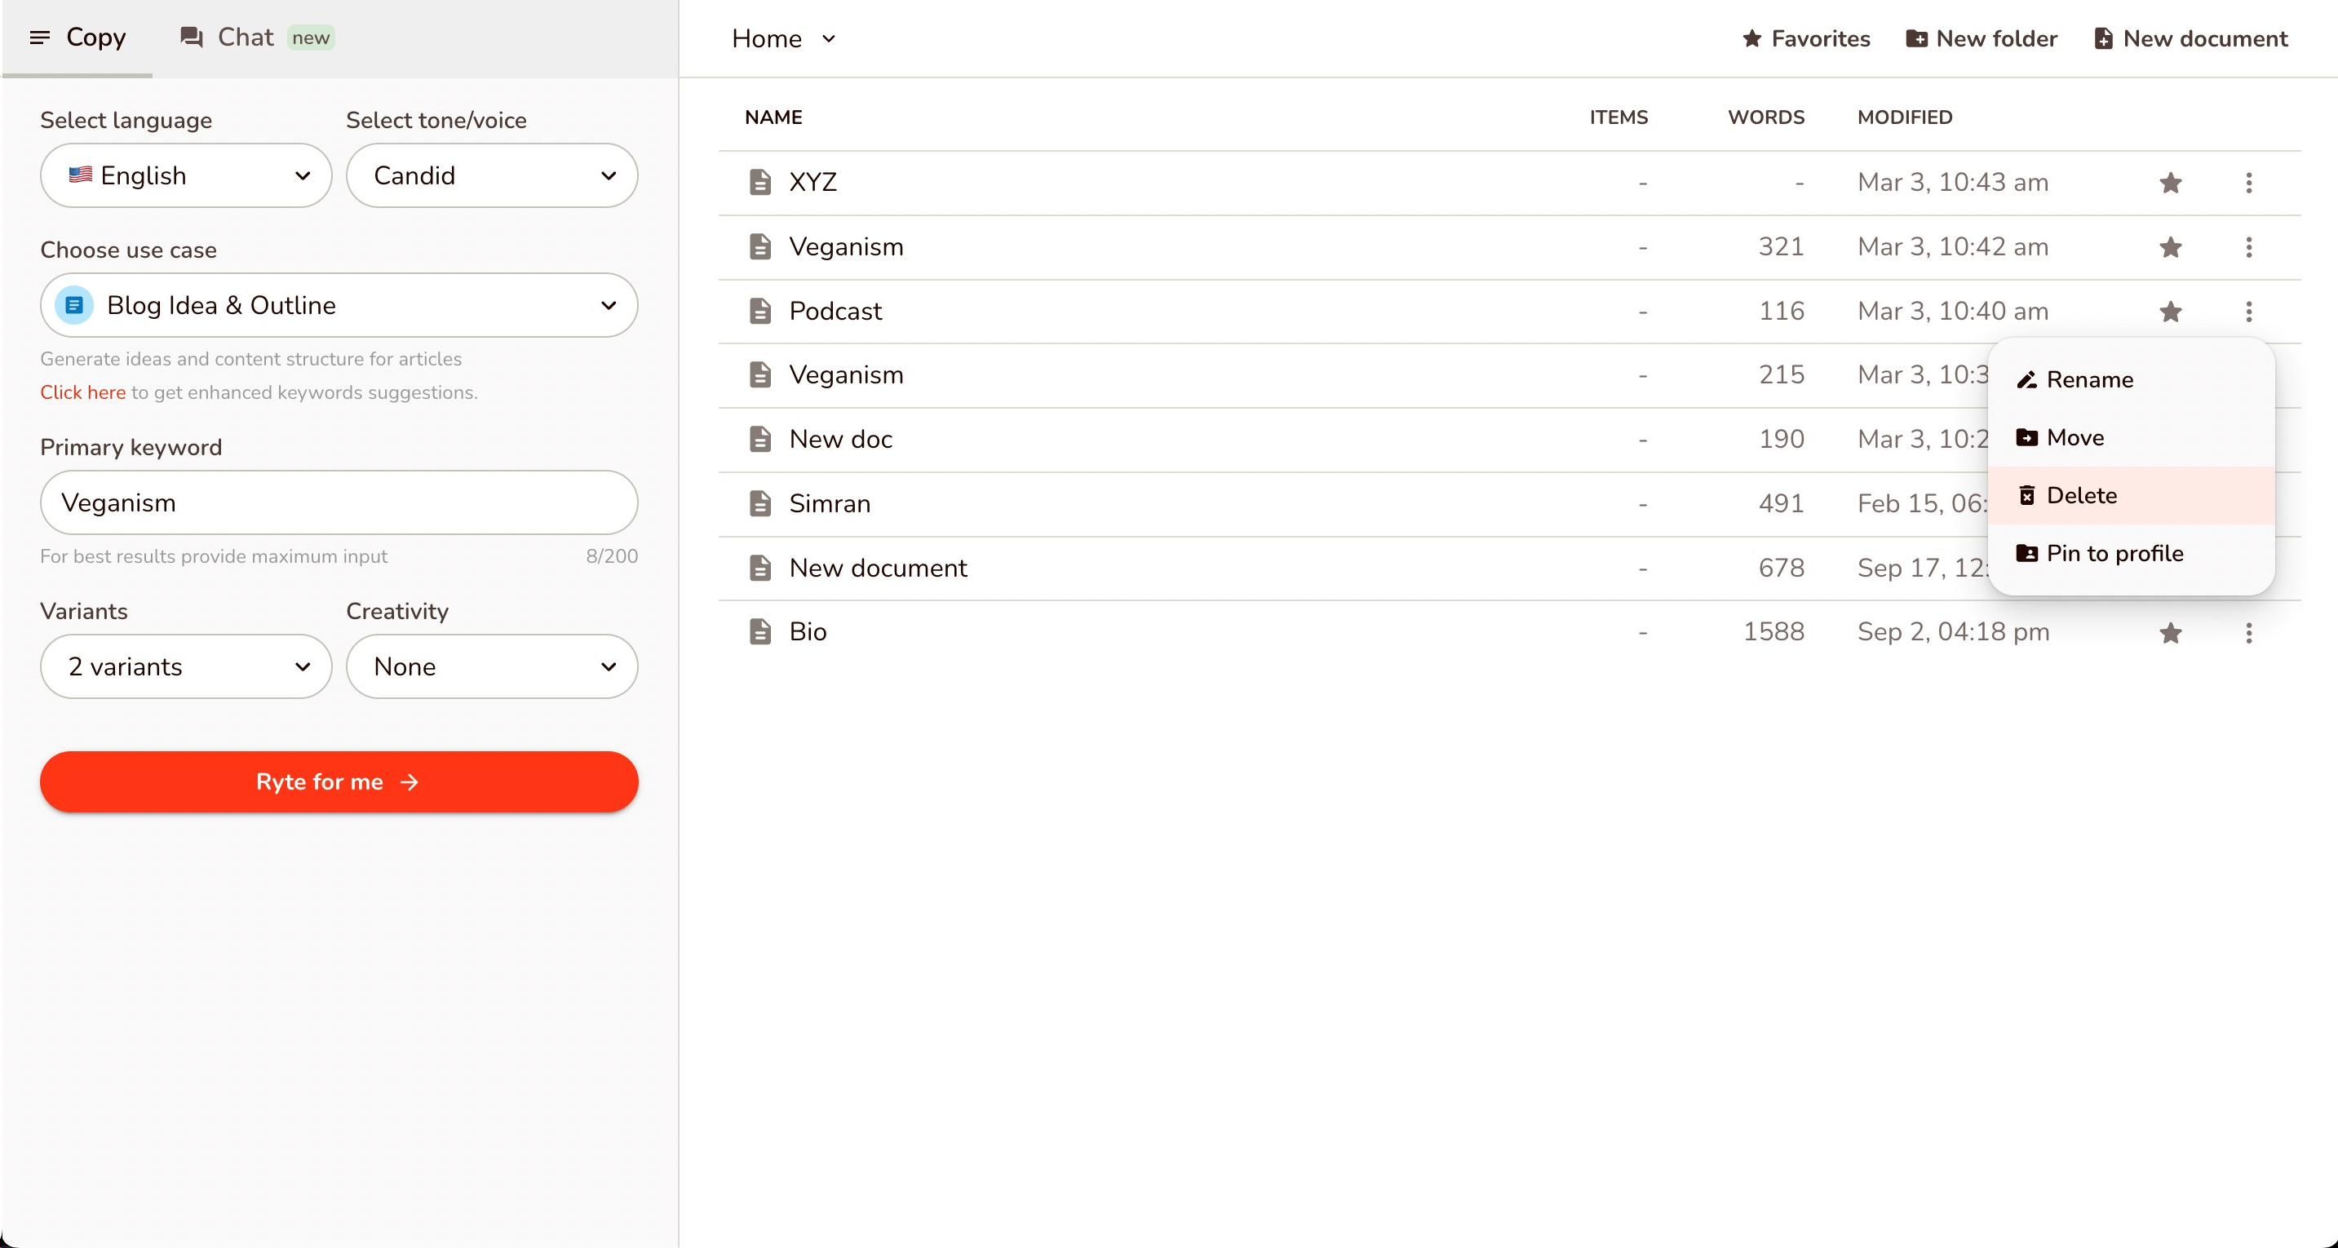Screen dimensions: 2338x1248
Task: Switch to the Chat tab
Action: pos(257,38)
